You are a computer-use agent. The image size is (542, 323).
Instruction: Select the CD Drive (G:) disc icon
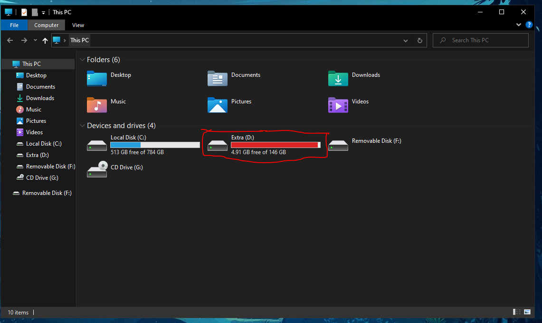click(97, 169)
